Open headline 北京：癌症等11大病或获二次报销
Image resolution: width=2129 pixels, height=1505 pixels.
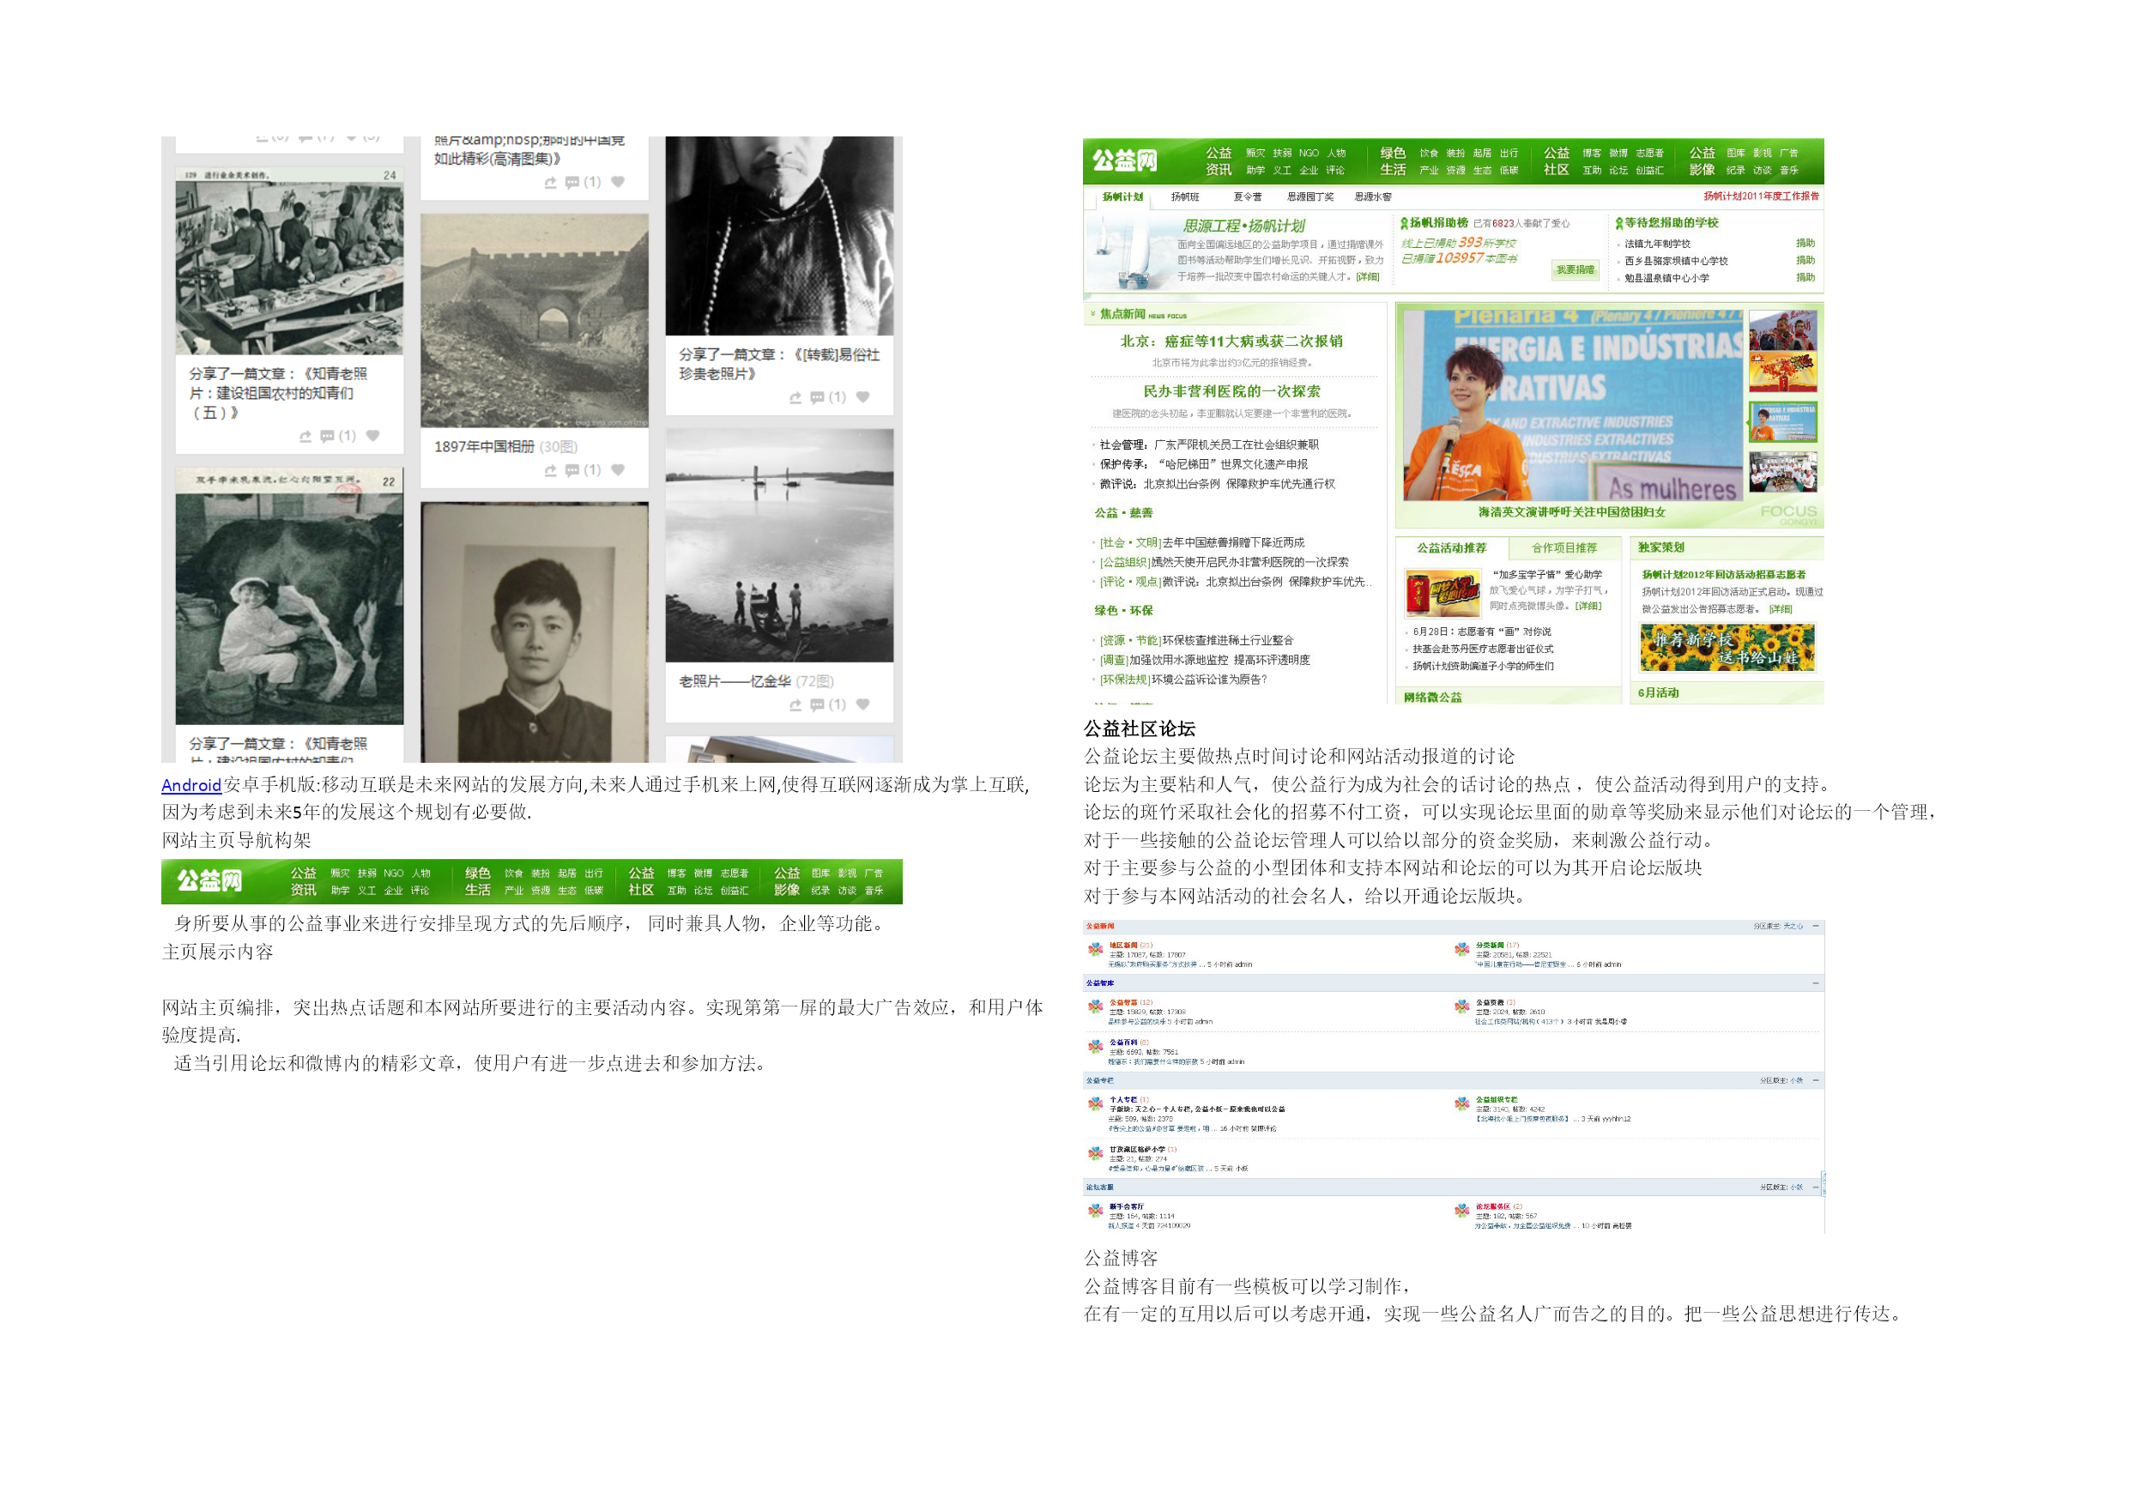point(1231,341)
